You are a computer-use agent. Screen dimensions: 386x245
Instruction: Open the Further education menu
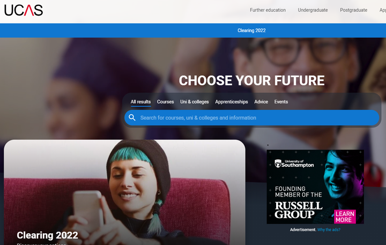point(268,10)
